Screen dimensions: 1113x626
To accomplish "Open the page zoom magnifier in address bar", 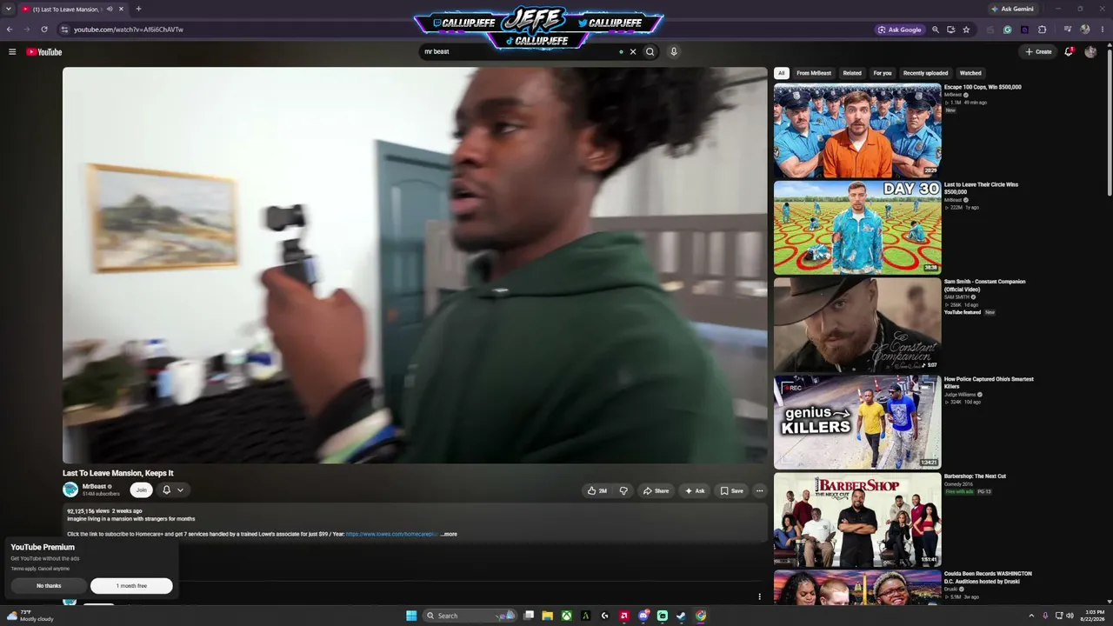I will point(936,30).
